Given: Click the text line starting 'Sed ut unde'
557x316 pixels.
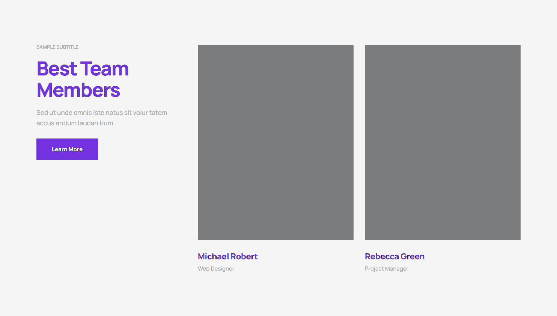Looking at the screenshot, I should click(x=101, y=113).
